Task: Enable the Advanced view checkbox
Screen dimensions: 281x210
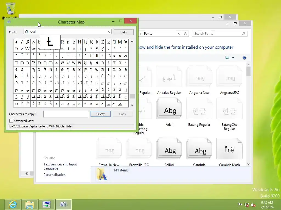Action: (11, 121)
